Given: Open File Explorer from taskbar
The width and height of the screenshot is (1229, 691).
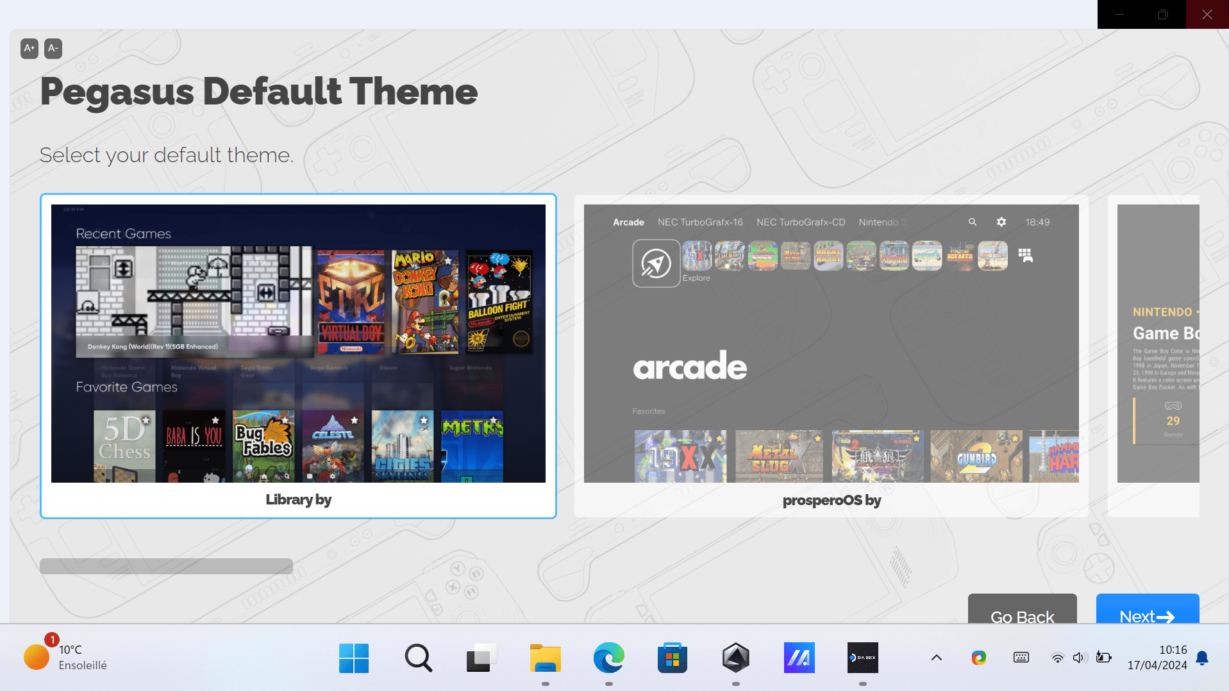Looking at the screenshot, I should pos(546,658).
